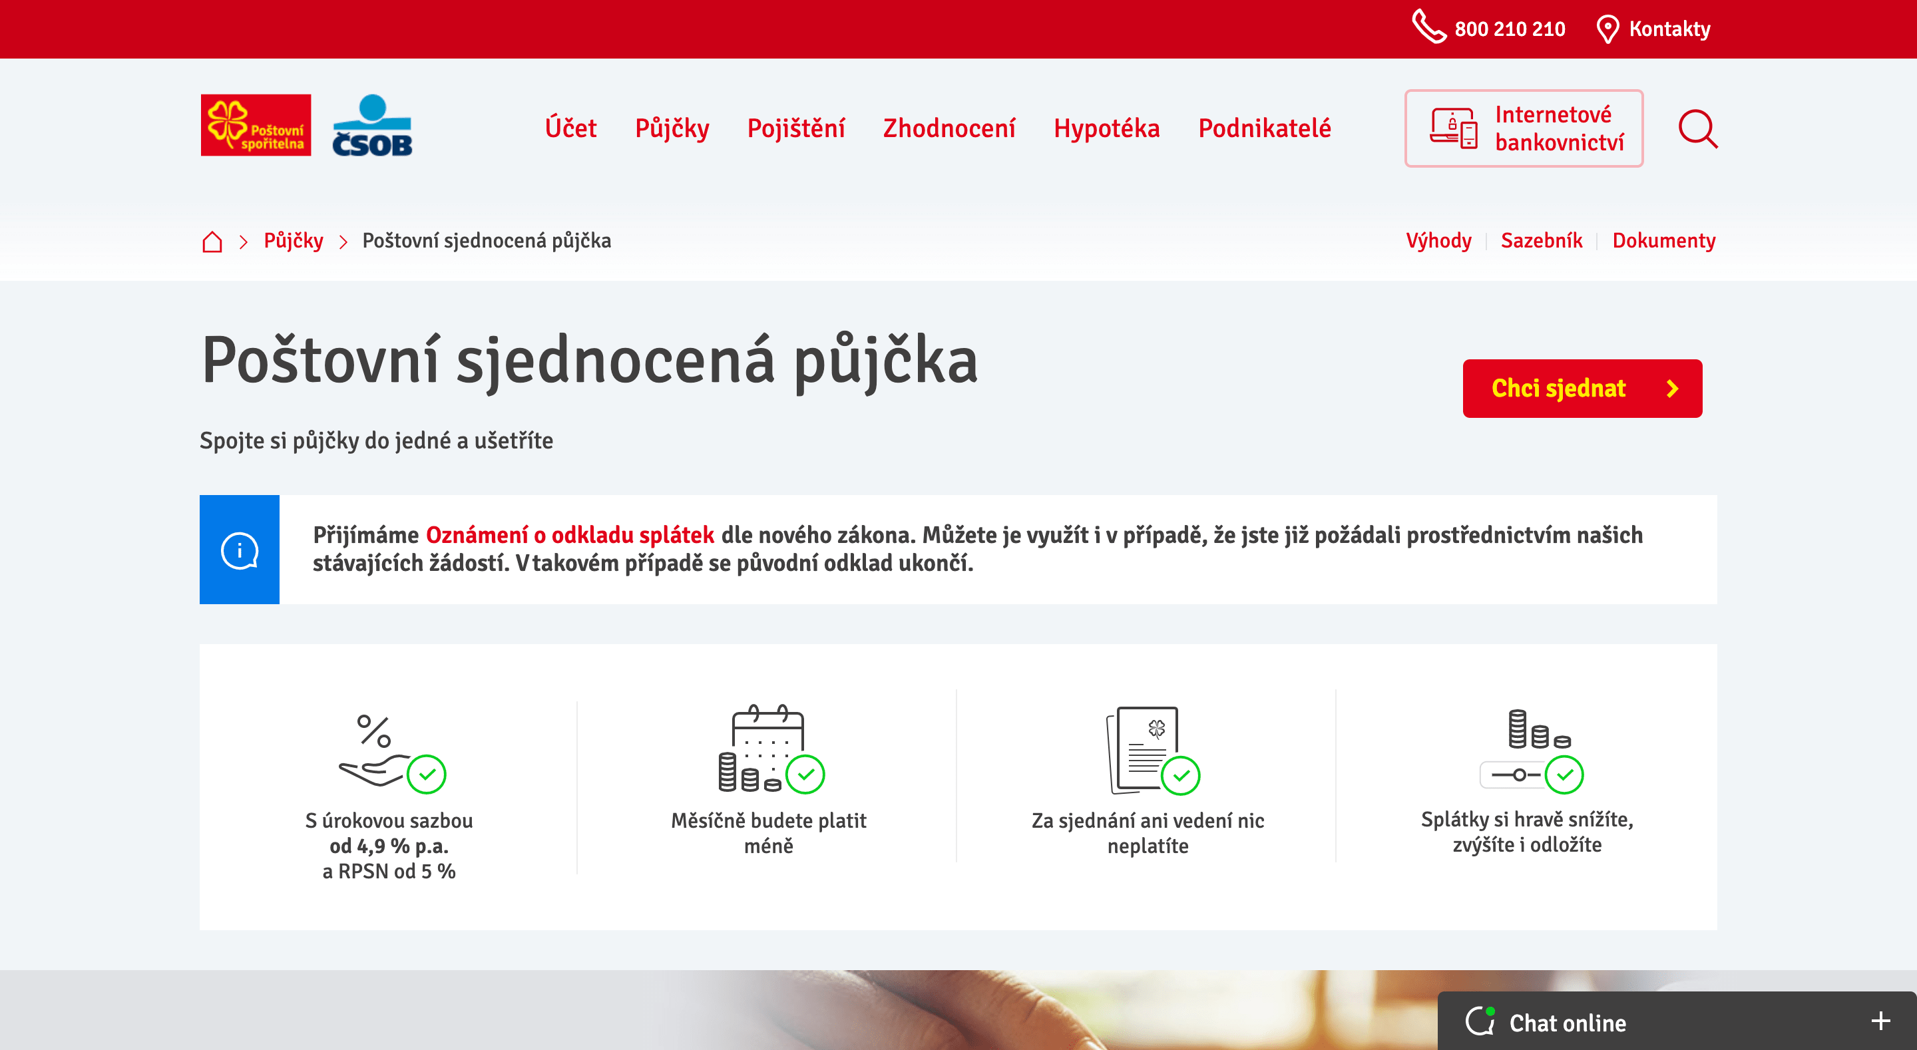This screenshot has height=1050, width=1917.
Task: Click the contract document icon
Action: [x=1152, y=750]
